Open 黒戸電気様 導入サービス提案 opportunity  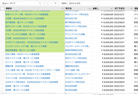[19, 22]
